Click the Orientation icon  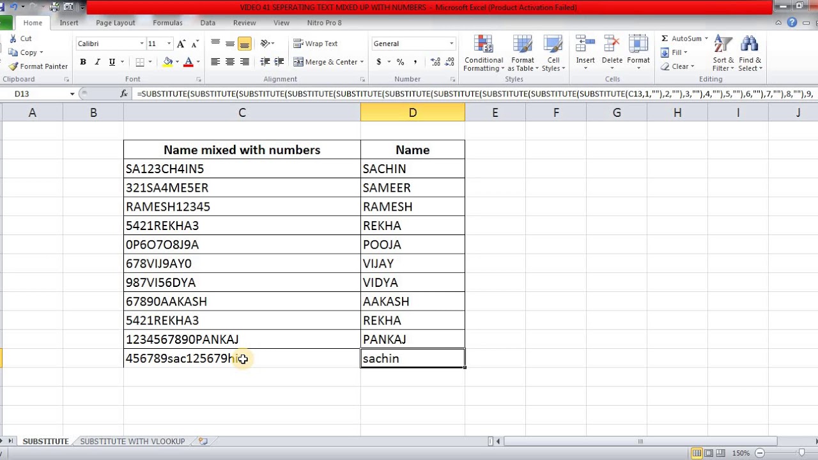pyautogui.click(x=265, y=43)
